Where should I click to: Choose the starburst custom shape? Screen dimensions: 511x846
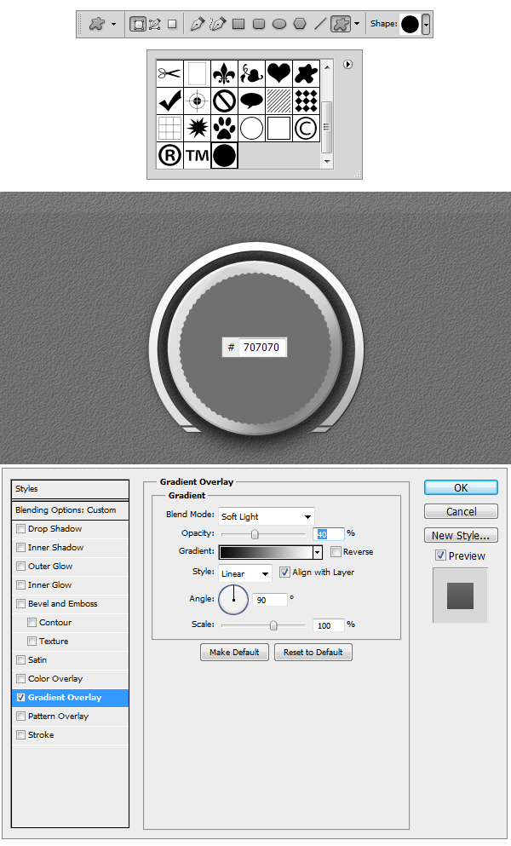pos(197,129)
